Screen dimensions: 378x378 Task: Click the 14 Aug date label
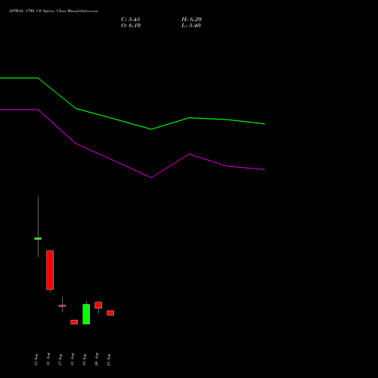[x=48, y=359]
